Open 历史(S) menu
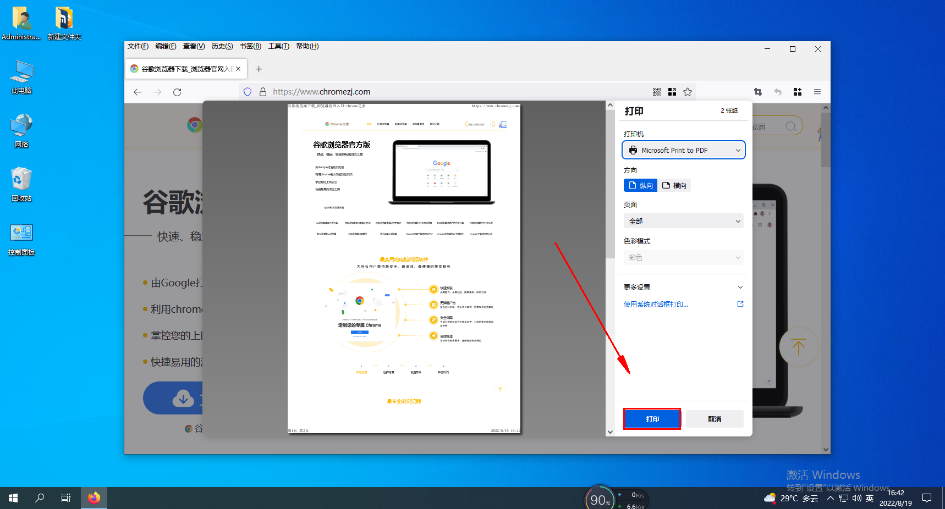 click(222, 46)
